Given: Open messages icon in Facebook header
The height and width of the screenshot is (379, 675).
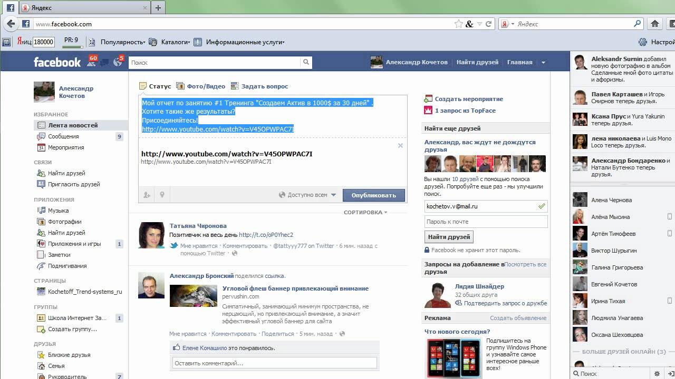Looking at the screenshot, I should [104, 63].
